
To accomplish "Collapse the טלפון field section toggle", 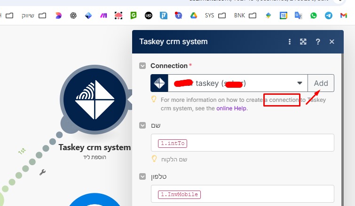I will pyautogui.click(x=142, y=176).
